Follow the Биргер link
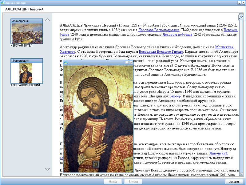This screenshot has height=185, width=246. tap(175, 96)
